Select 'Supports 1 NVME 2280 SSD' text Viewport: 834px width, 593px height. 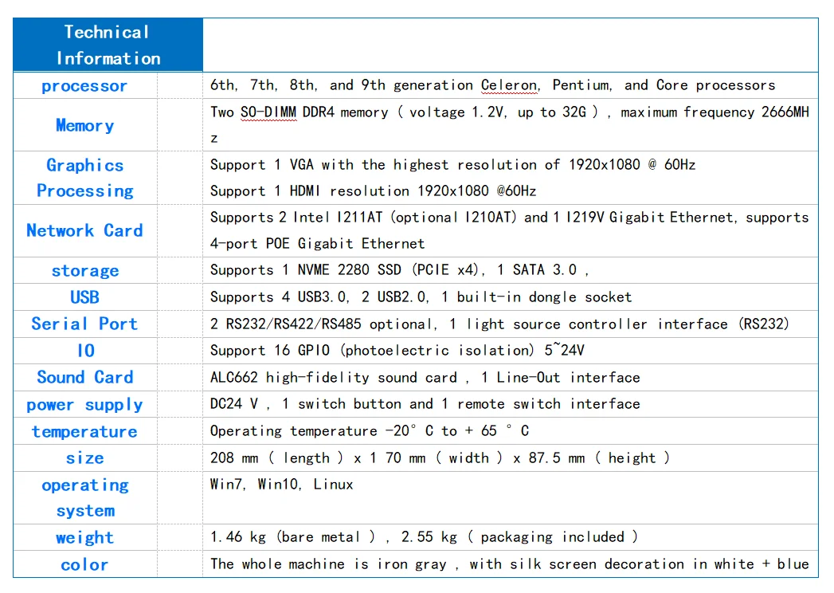point(399,270)
